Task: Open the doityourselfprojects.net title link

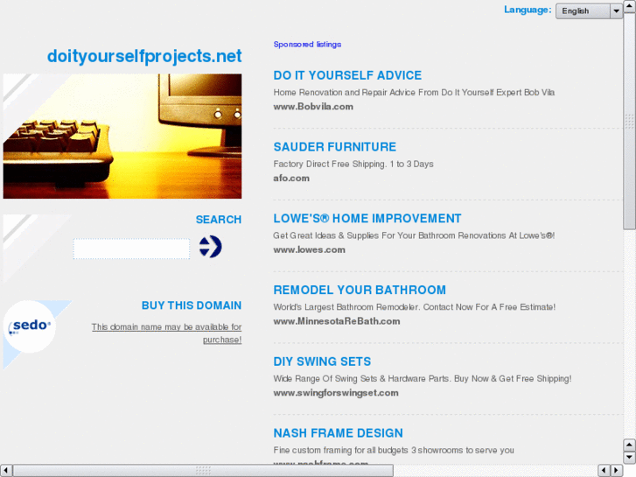Action: (x=144, y=56)
